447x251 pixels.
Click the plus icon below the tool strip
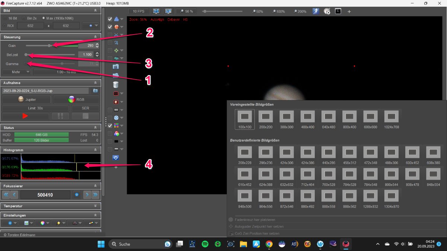115,167
